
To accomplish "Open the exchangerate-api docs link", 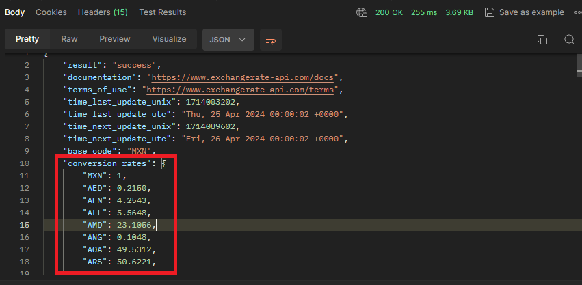I will pyautogui.click(x=243, y=77).
